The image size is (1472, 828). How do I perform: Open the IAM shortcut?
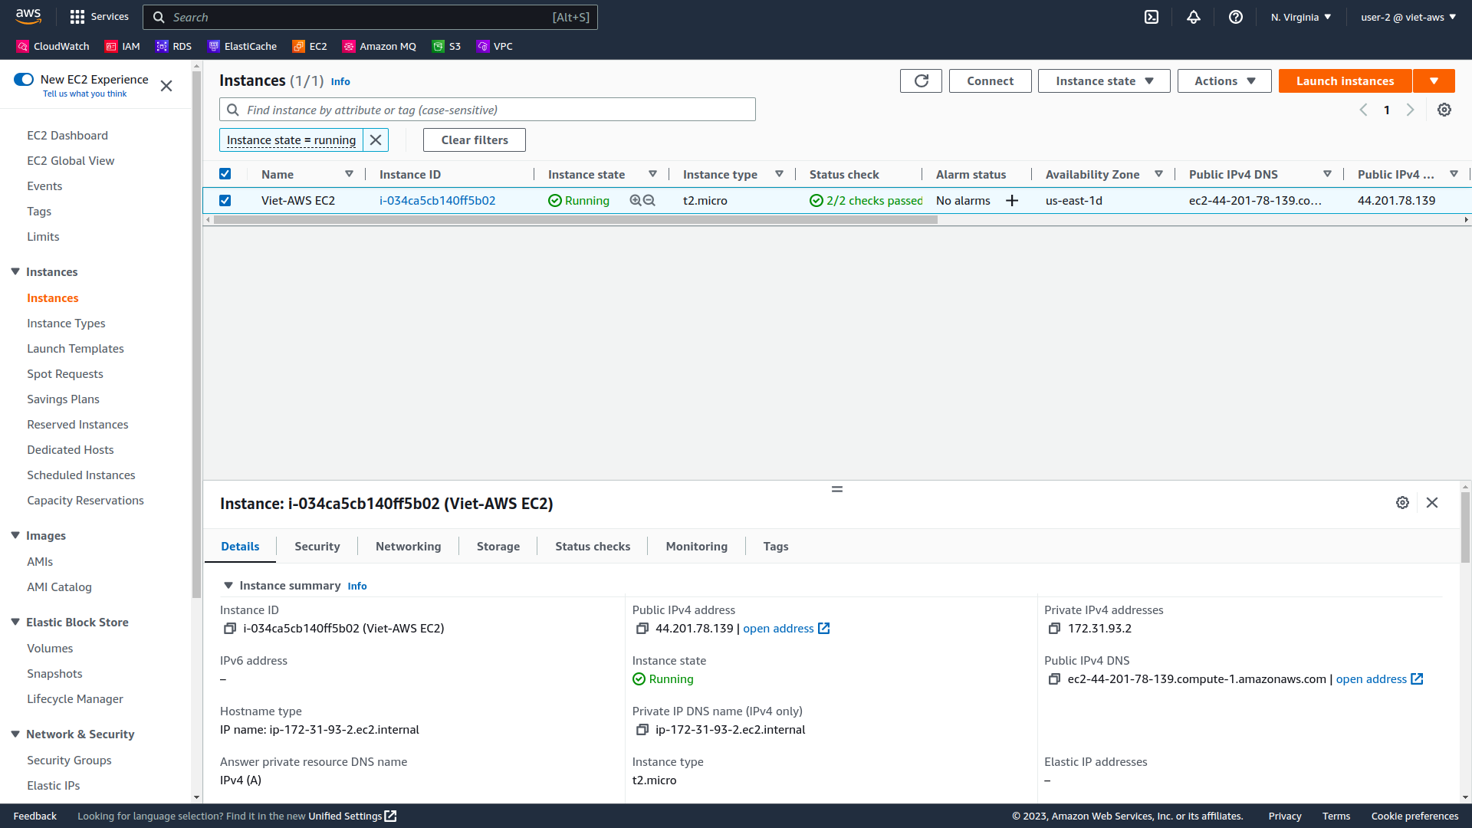pos(123,46)
